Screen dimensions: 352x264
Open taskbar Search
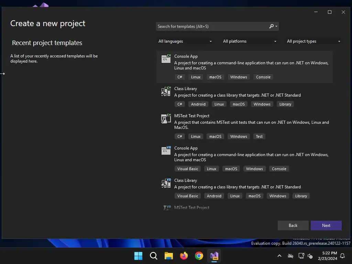click(154, 256)
